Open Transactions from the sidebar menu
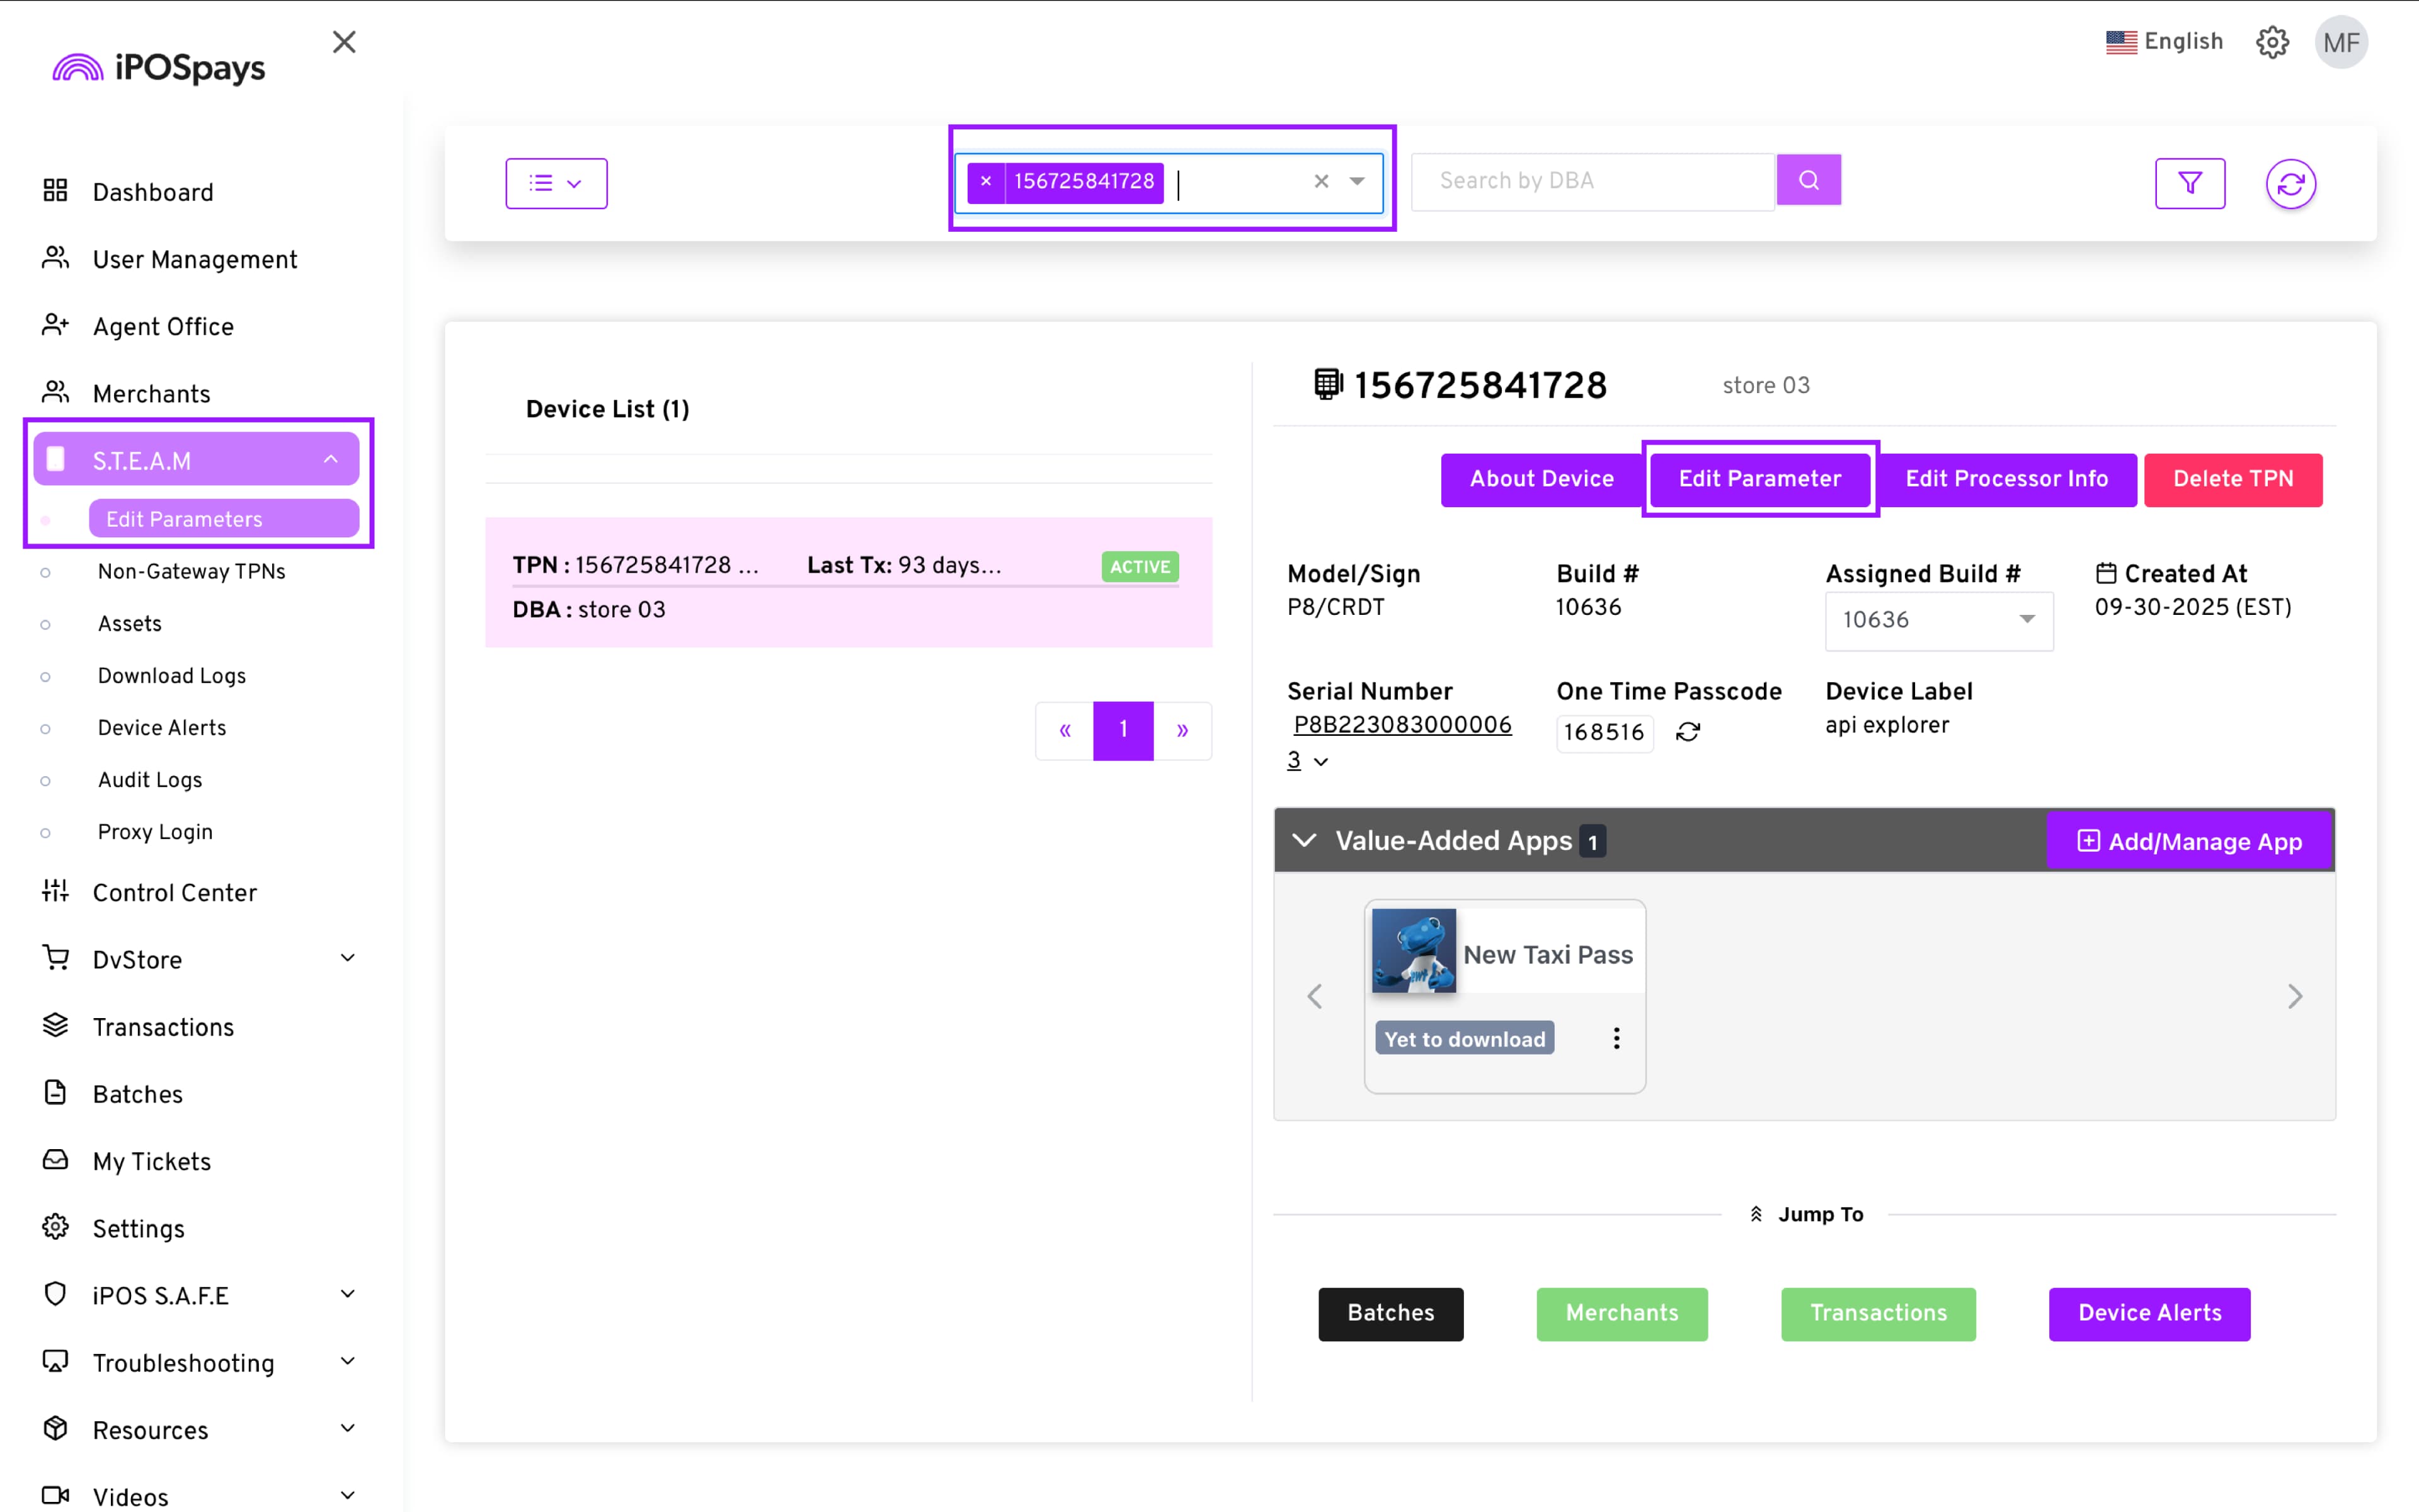The height and width of the screenshot is (1512, 2419). 163,1027
